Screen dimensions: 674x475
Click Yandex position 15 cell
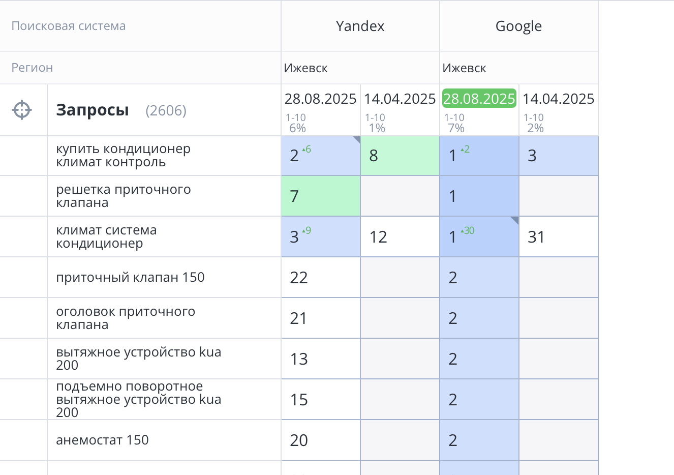coord(321,400)
